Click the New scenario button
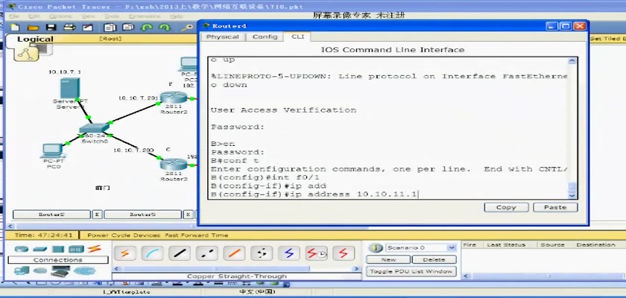626x298 pixels. [388, 260]
